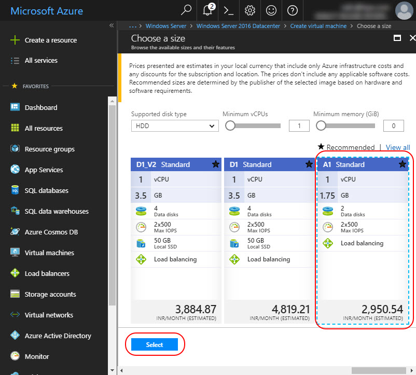Screen dimensions: 416x375
Task: Click the Dashboard icon in sidebar
Action: pos(15,107)
